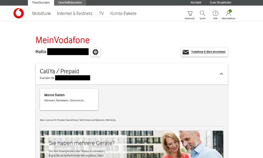Click Vodafone E-Mail einrichten link
The image size is (263, 158).
[x=208, y=52]
